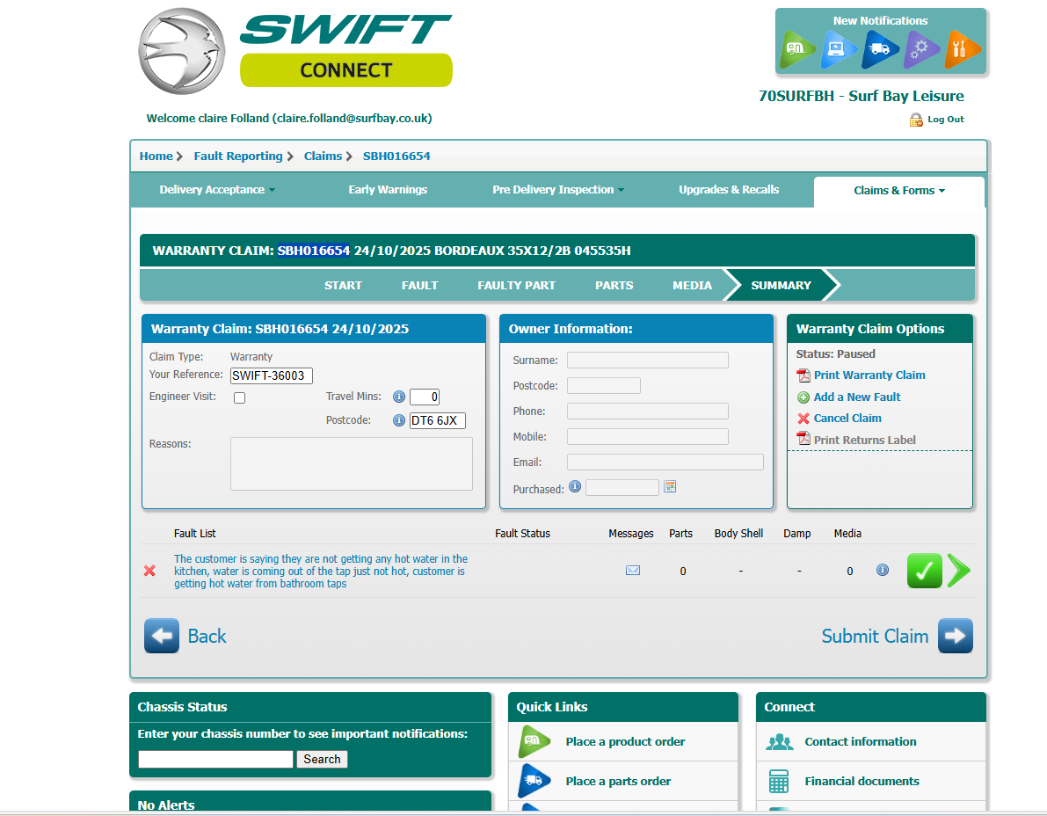Click the green plus icon for Add a New Fault
This screenshot has height=816, width=1047.
point(803,397)
